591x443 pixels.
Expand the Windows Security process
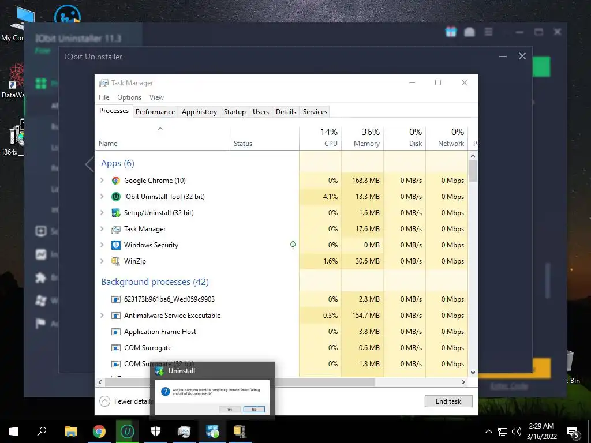(102, 245)
